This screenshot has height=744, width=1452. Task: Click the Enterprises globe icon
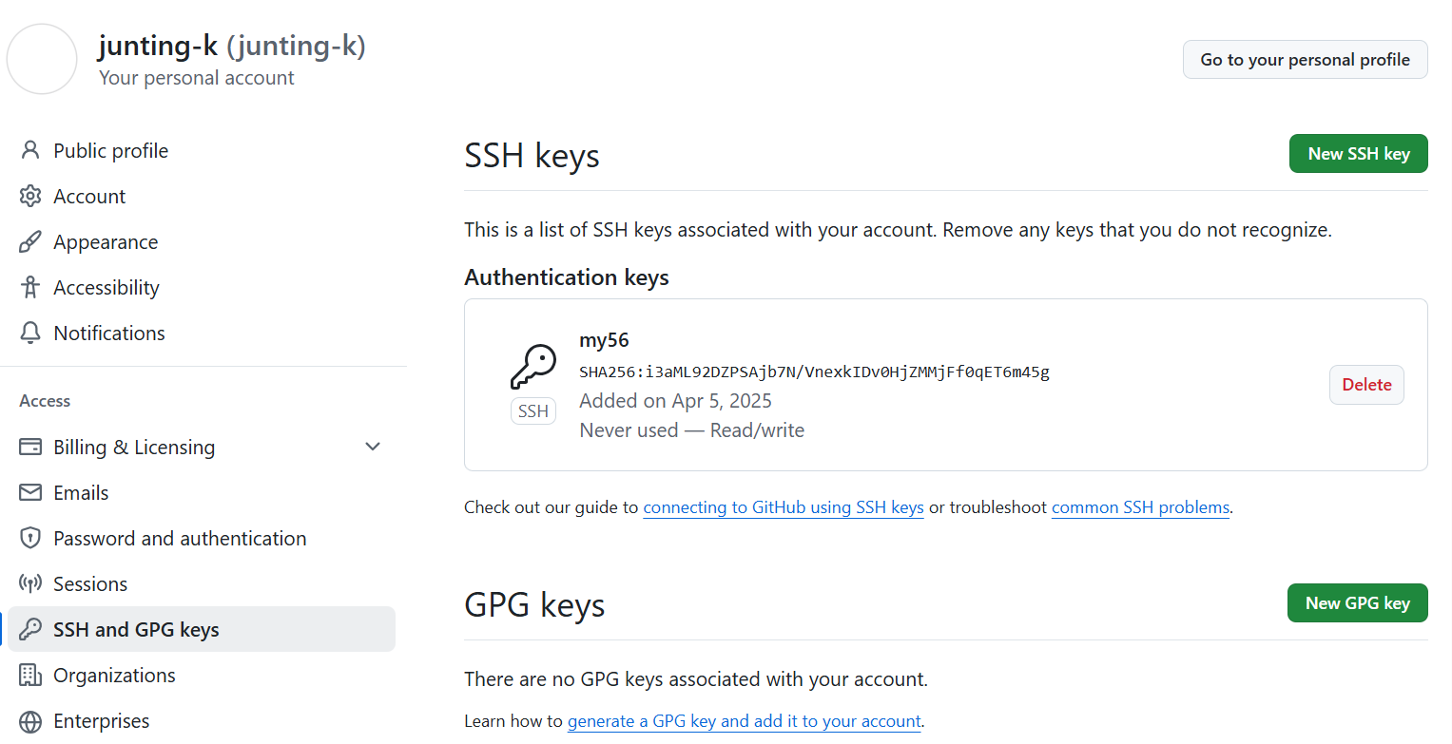[x=30, y=721]
